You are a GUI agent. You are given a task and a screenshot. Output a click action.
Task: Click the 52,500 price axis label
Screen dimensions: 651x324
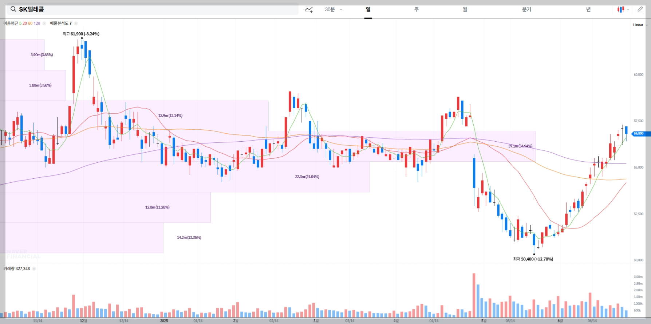tap(639, 214)
